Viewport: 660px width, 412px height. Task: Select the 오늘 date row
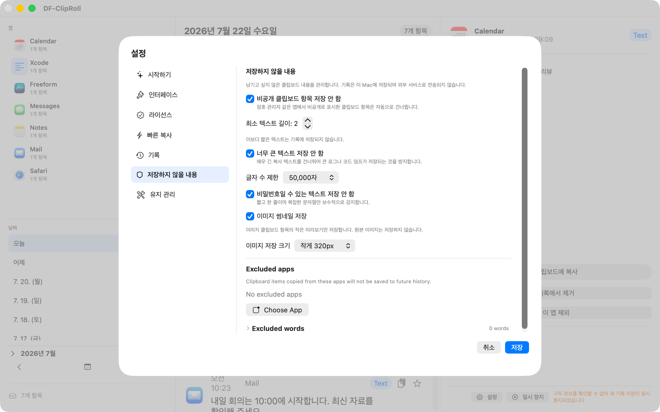(x=63, y=243)
